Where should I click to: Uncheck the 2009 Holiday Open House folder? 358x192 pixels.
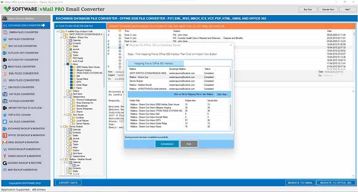[71, 67]
